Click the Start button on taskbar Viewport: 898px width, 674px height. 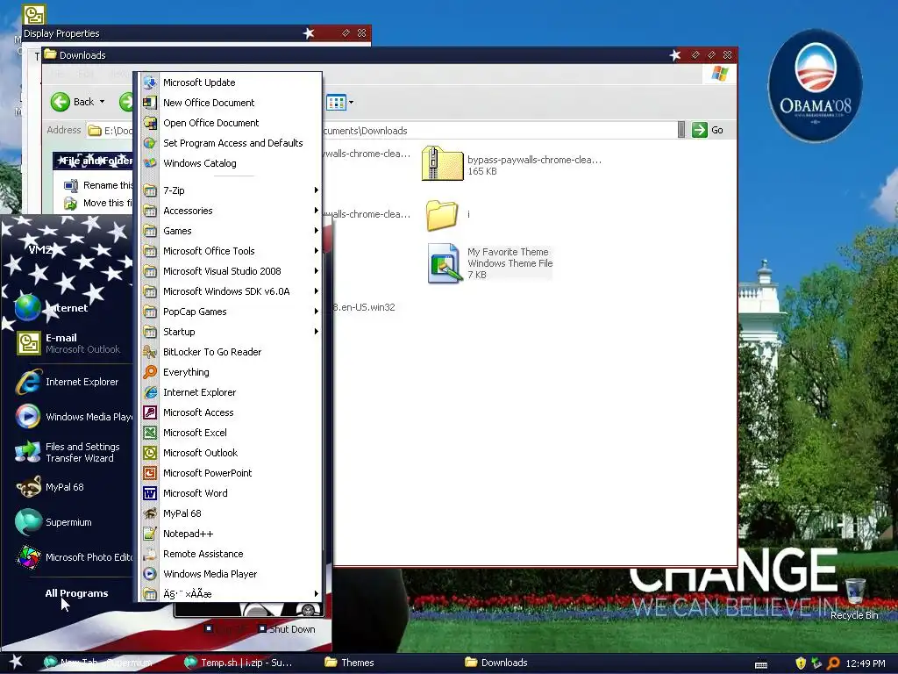click(16, 662)
